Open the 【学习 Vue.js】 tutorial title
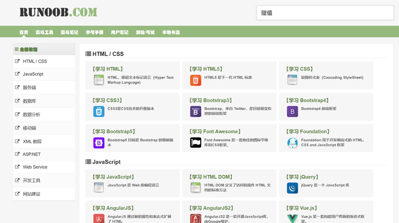 301,208
